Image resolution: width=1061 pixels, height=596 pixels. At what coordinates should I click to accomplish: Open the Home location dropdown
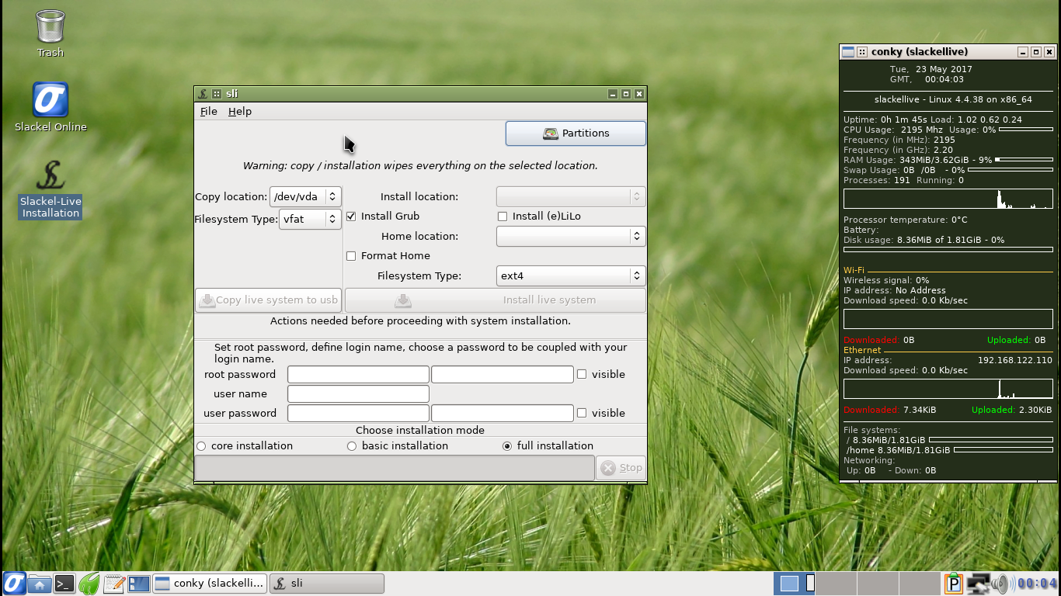point(571,236)
